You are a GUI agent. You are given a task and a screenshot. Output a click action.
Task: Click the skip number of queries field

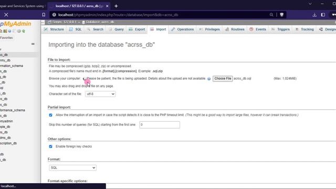pos(160,125)
